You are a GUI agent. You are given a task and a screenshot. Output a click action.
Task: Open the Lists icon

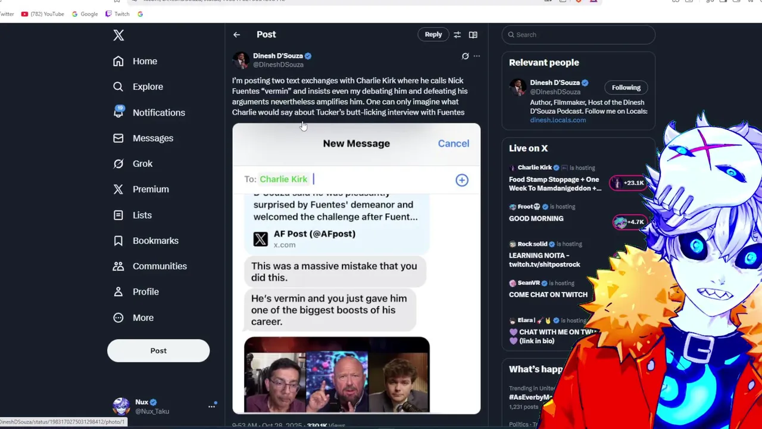pyautogui.click(x=118, y=215)
